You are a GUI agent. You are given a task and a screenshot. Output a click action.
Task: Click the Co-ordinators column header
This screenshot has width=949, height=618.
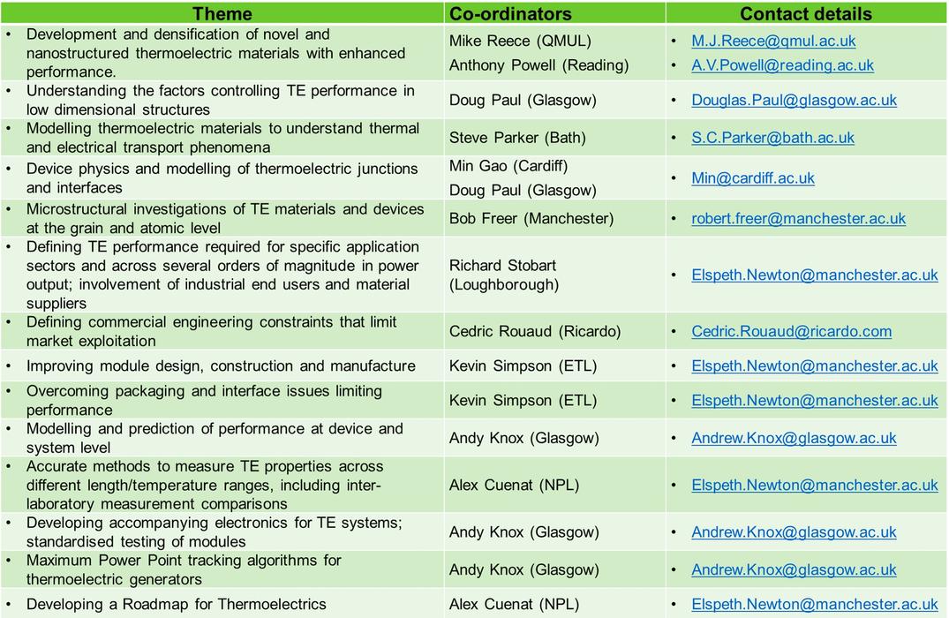(x=510, y=13)
